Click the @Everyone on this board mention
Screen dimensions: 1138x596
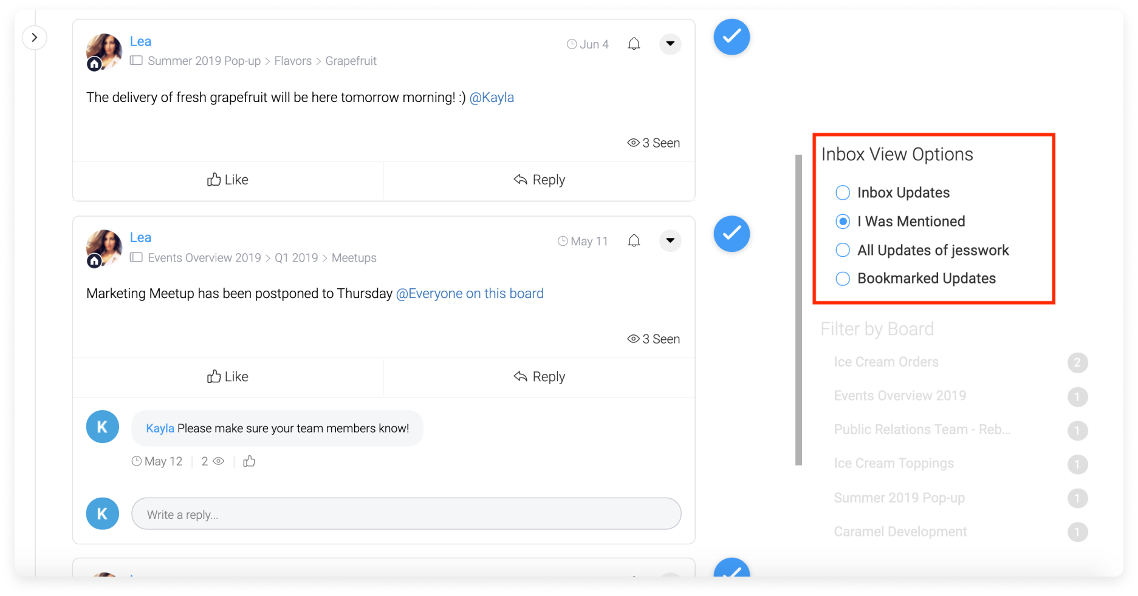click(x=470, y=293)
